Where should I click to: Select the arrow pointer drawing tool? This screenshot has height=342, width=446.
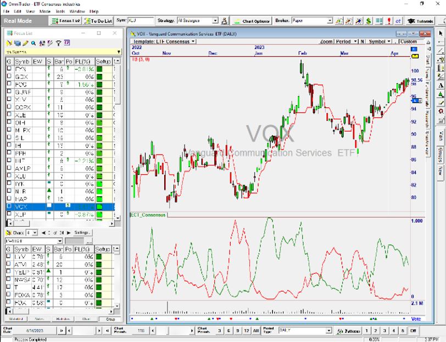[441, 33]
